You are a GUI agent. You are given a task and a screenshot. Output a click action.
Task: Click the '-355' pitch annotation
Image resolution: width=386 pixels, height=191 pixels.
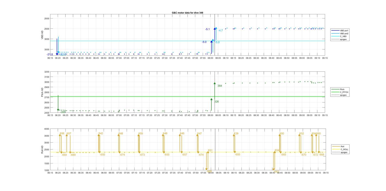click(63, 112)
